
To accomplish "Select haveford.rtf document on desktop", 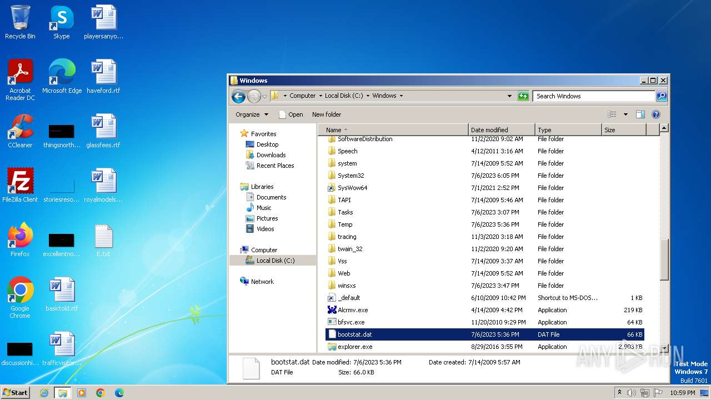I will point(103,77).
